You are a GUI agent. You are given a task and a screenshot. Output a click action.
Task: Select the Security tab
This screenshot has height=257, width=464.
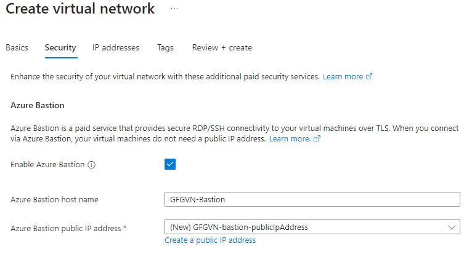coord(60,47)
